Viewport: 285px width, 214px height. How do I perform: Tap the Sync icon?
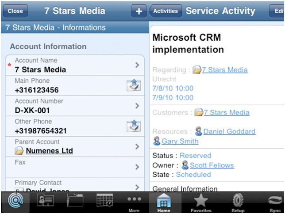(x=274, y=203)
